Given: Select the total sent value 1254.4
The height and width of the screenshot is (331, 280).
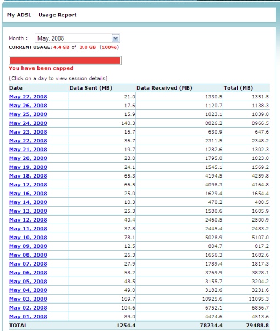Looking at the screenshot, I should pyautogui.click(x=126, y=326).
